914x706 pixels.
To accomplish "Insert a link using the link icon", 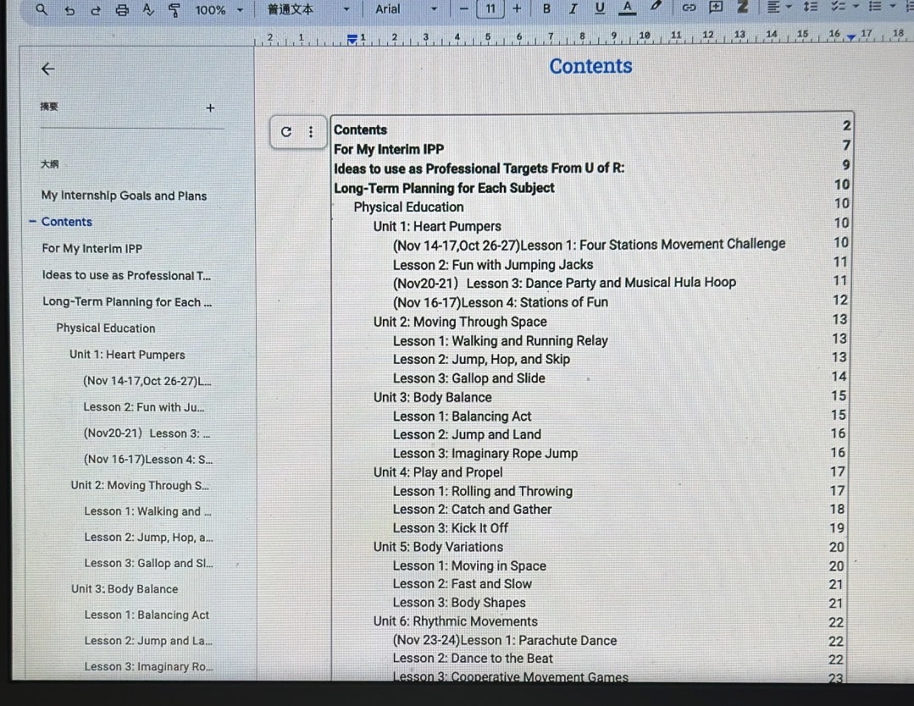I will (689, 8).
